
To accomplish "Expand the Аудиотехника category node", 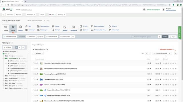I will click(3, 78).
